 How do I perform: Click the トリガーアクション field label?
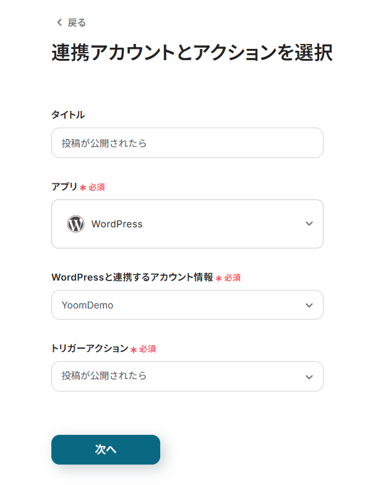pyautogui.click(x=89, y=349)
